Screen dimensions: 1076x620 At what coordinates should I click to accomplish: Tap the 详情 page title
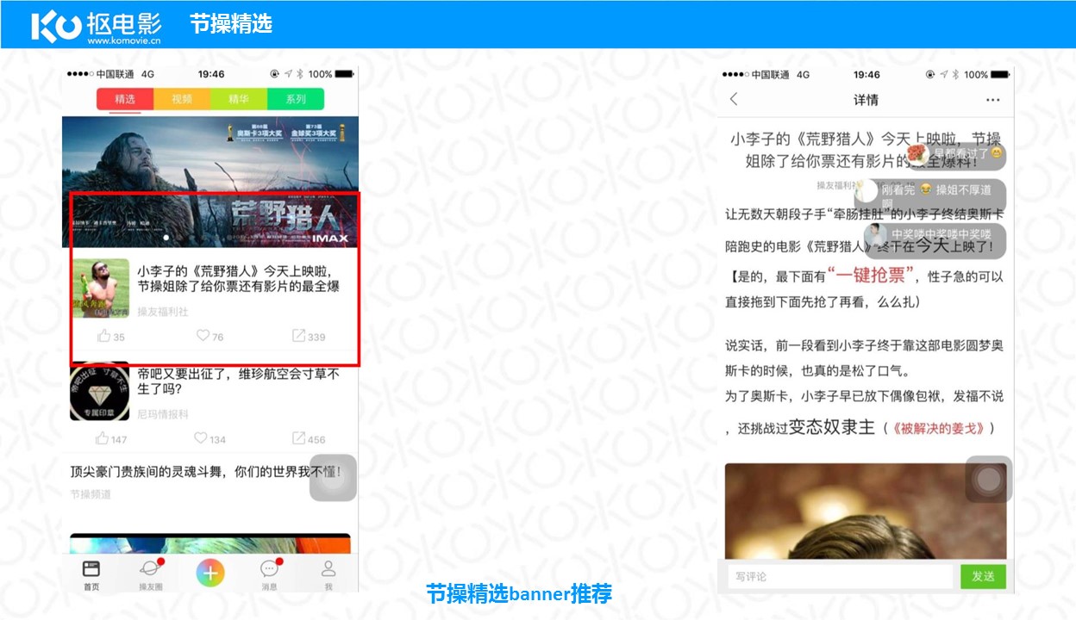pyautogui.click(x=866, y=100)
